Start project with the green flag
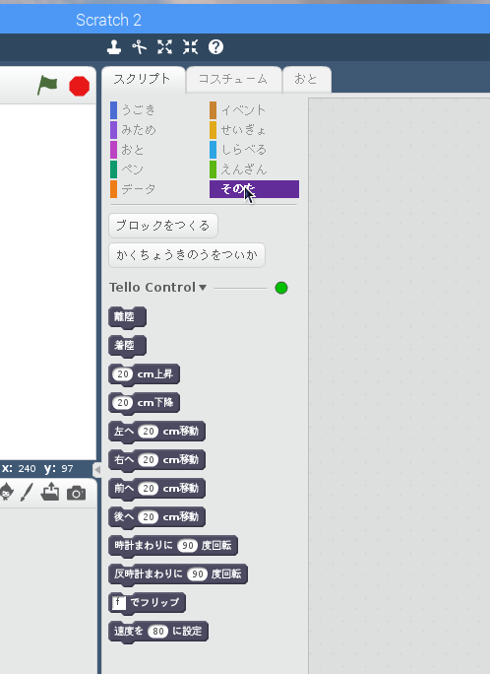This screenshot has width=490, height=674. coord(47,85)
